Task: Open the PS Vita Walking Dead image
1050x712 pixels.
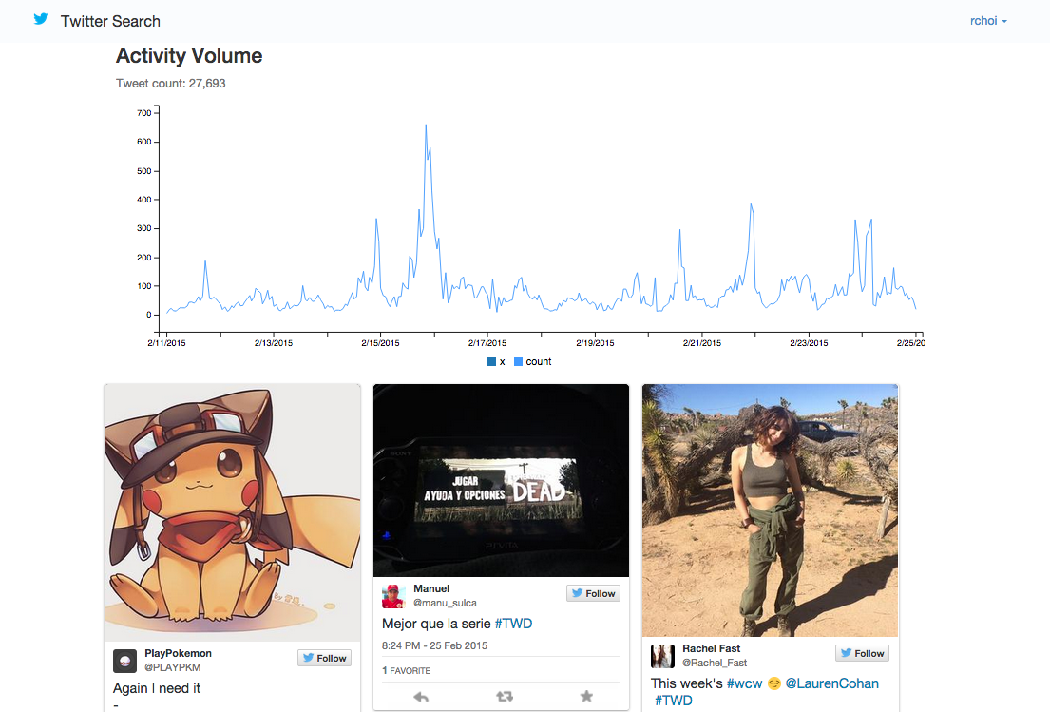Action: coord(501,480)
